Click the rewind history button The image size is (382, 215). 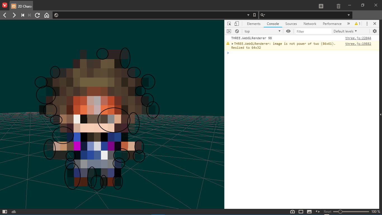[x=23, y=15]
